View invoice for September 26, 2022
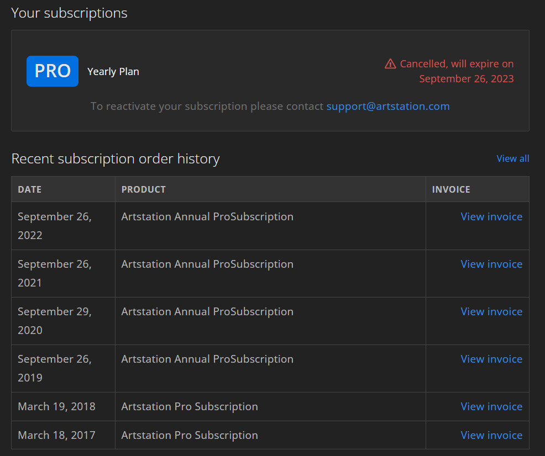Viewport: 545px width, 456px height. (x=491, y=216)
